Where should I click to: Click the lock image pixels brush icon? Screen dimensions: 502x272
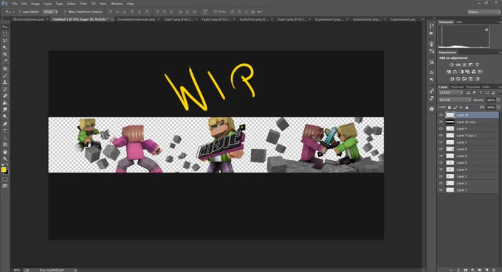pos(455,108)
